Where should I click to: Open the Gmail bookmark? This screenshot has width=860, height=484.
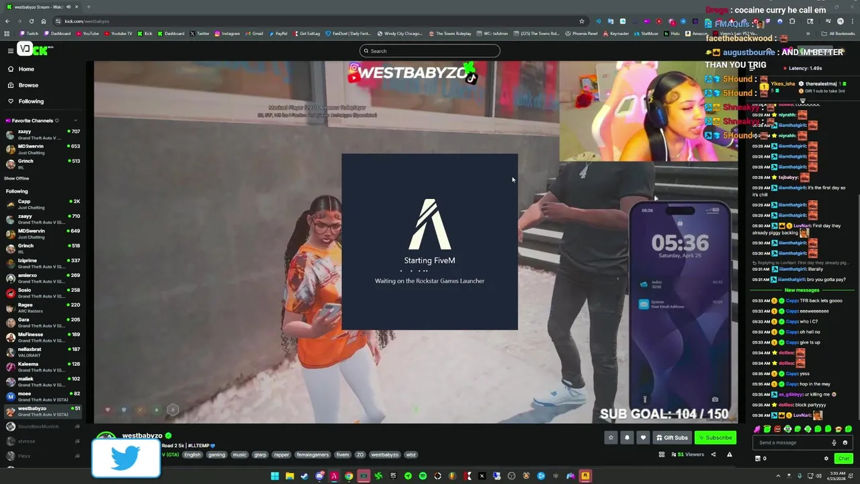(255, 34)
